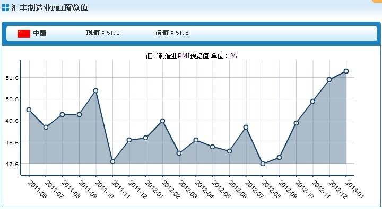Select the 2011-10 peak data point
Viewport: 382px width, 209px height.
pos(95,90)
